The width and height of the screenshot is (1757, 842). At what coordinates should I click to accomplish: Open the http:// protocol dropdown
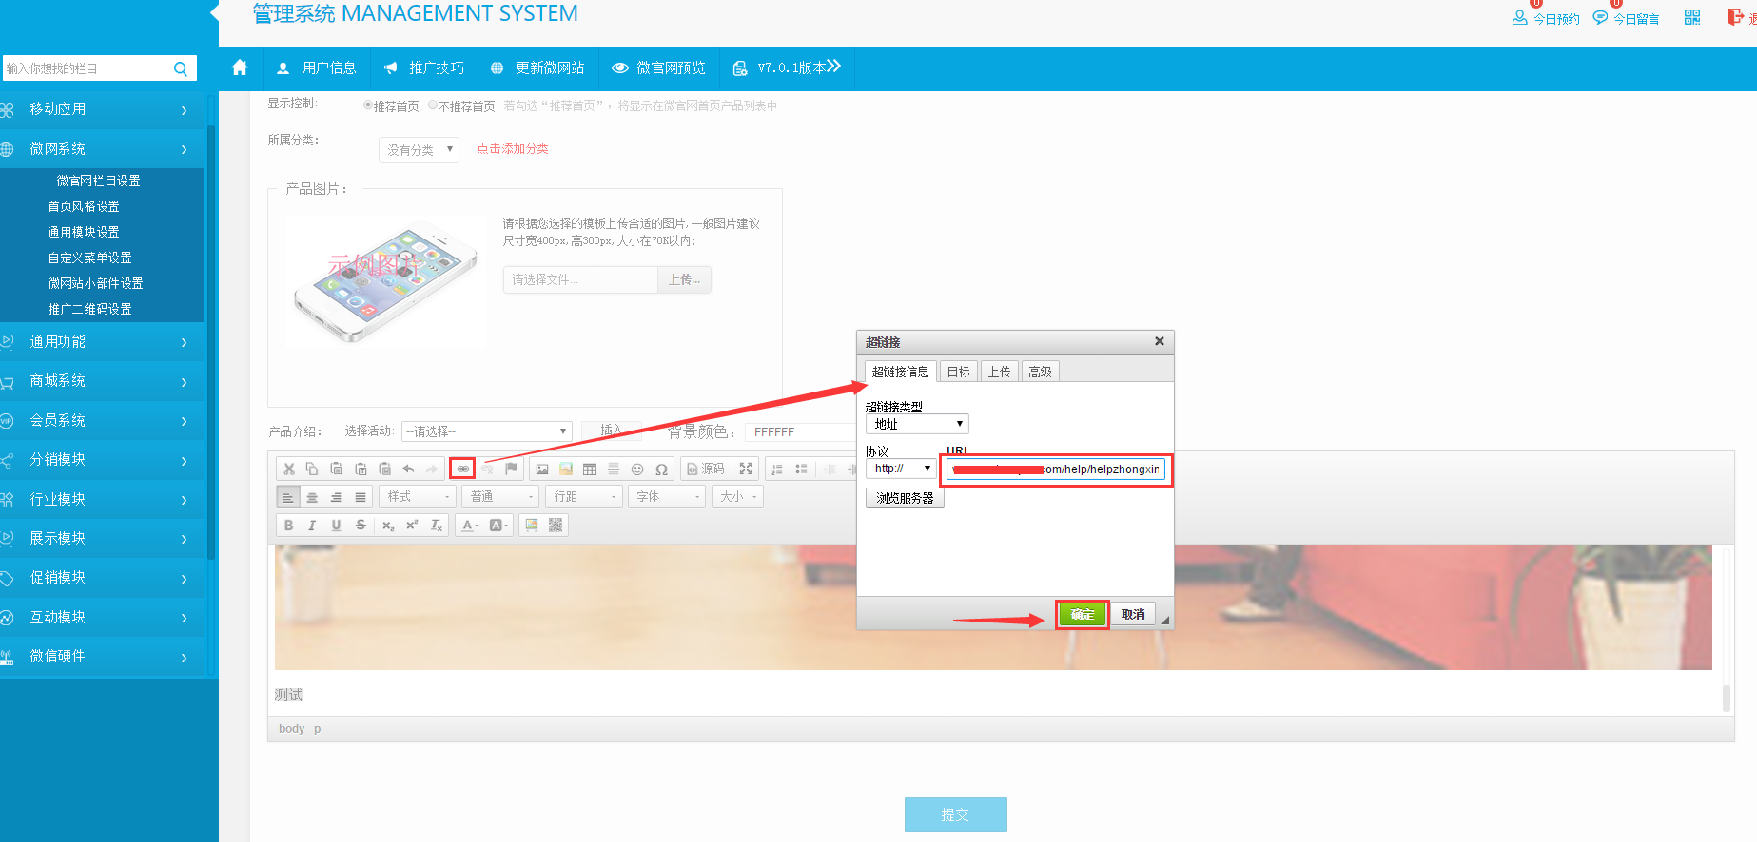click(901, 469)
